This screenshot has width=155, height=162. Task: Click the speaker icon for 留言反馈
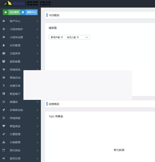click(x=4, y=158)
